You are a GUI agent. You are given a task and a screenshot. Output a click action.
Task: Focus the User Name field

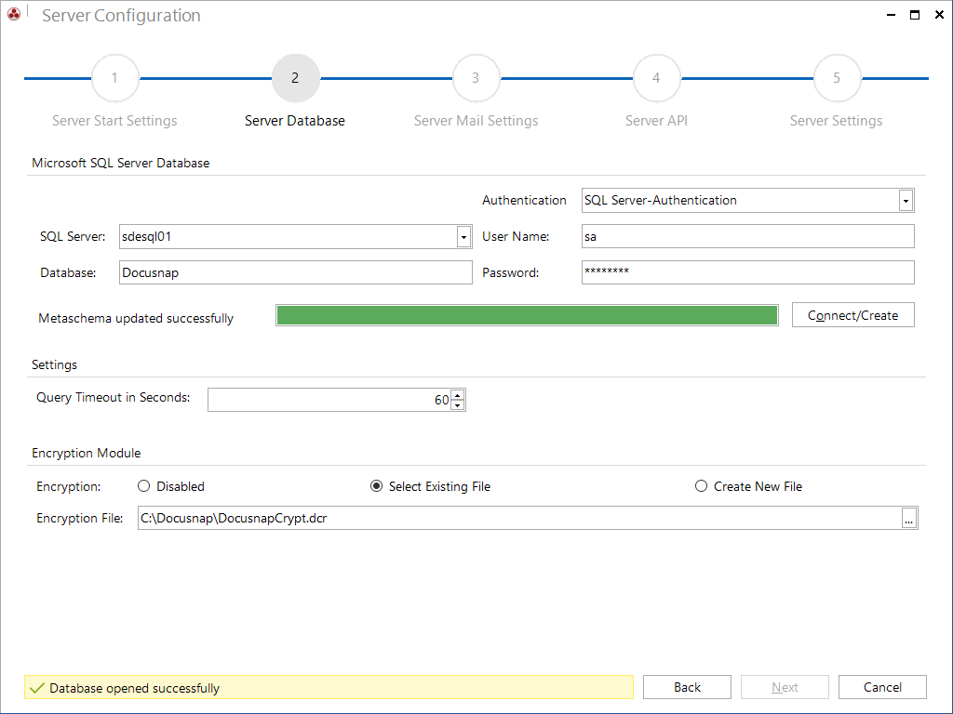(x=747, y=236)
